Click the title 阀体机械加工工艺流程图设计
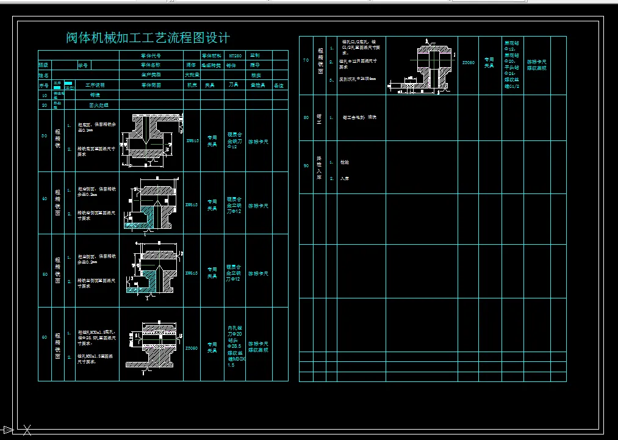Image resolution: width=618 pixels, height=440 pixels. point(148,38)
